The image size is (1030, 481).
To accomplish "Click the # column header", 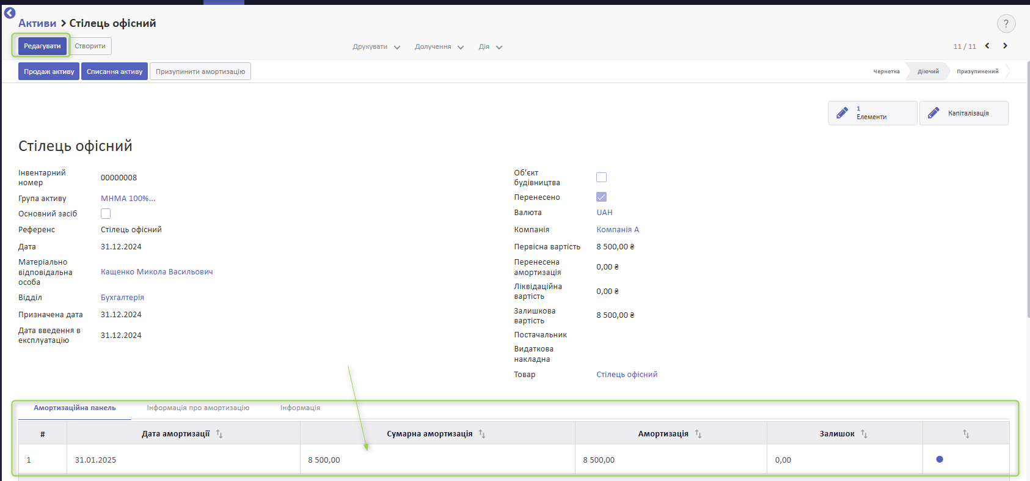I will [x=43, y=434].
